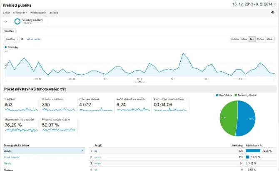Expand the segment panel chevron
The height and width of the screenshot is (171, 279).
pyautogui.click(x=6, y=21)
